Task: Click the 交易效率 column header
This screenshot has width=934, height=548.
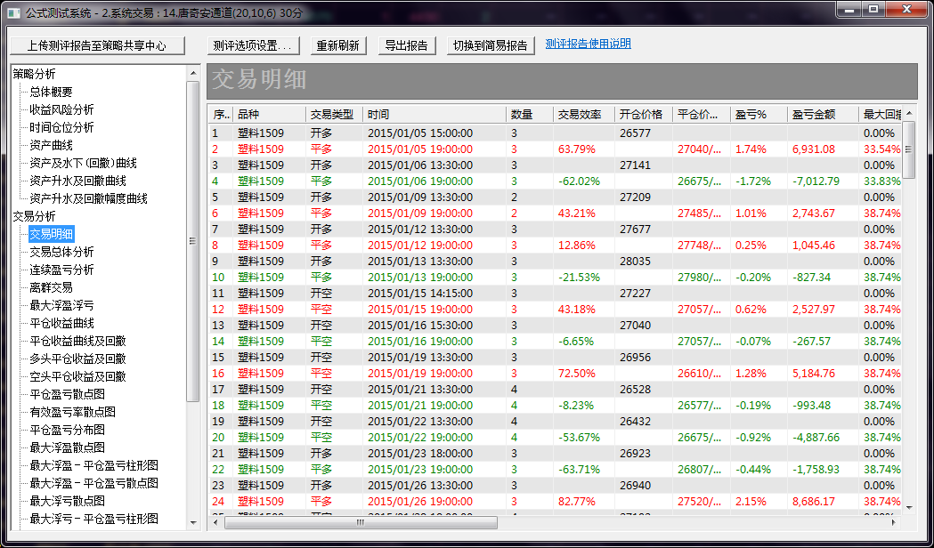Action: [x=582, y=114]
